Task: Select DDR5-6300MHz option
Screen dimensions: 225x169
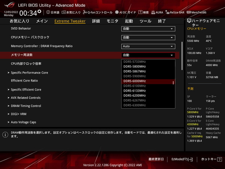Action: [x=148, y=105]
